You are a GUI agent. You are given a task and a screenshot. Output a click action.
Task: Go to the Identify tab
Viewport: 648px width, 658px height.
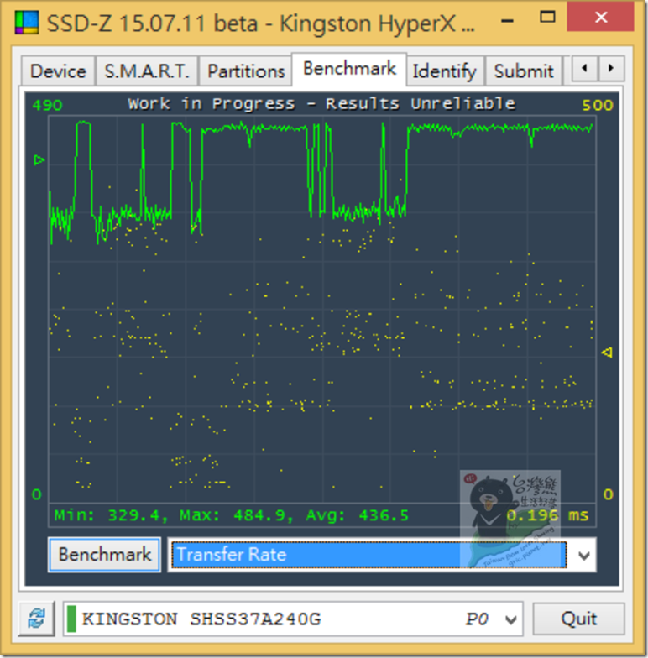[445, 70]
